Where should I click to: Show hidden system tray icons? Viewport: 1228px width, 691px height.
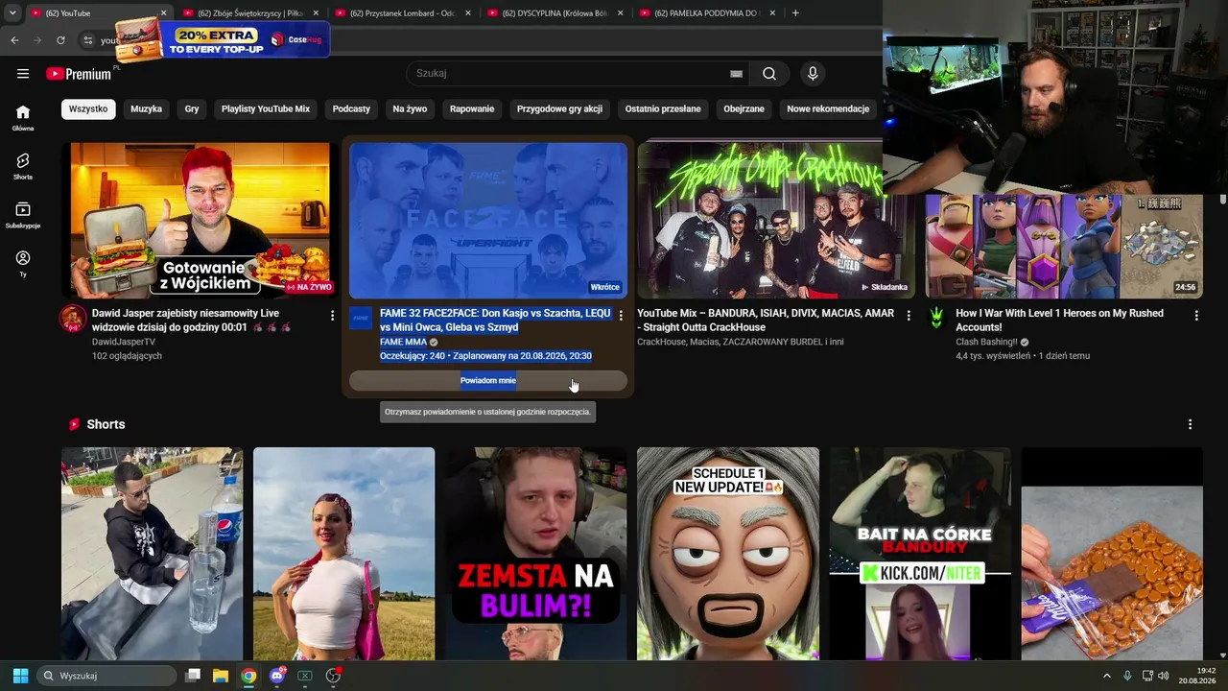point(1107,676)
